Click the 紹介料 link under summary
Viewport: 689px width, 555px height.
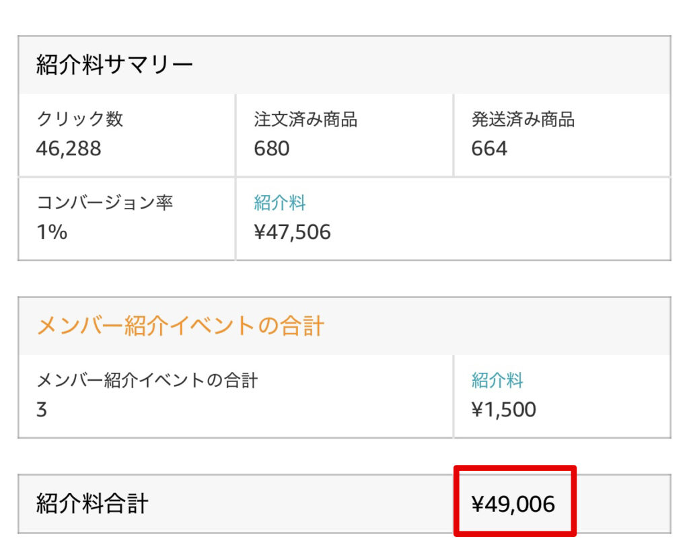coord(280,202)
